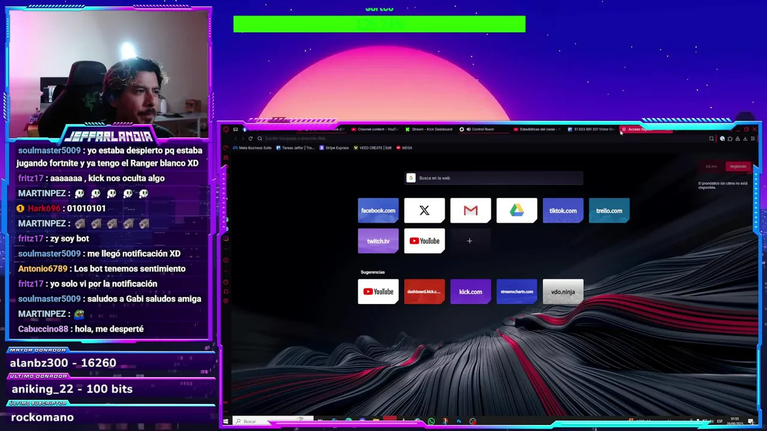Image resolution: width=767 pixels, height=431 pixels.
Task: Open the facebook.com speed dial tile
Action: tap(378, 211)
